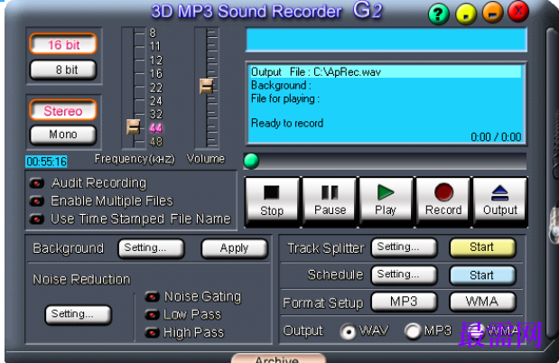Screen dimensions: 559x363
Task: Open the Archive tab at bottom
Action: pos(278,358)
